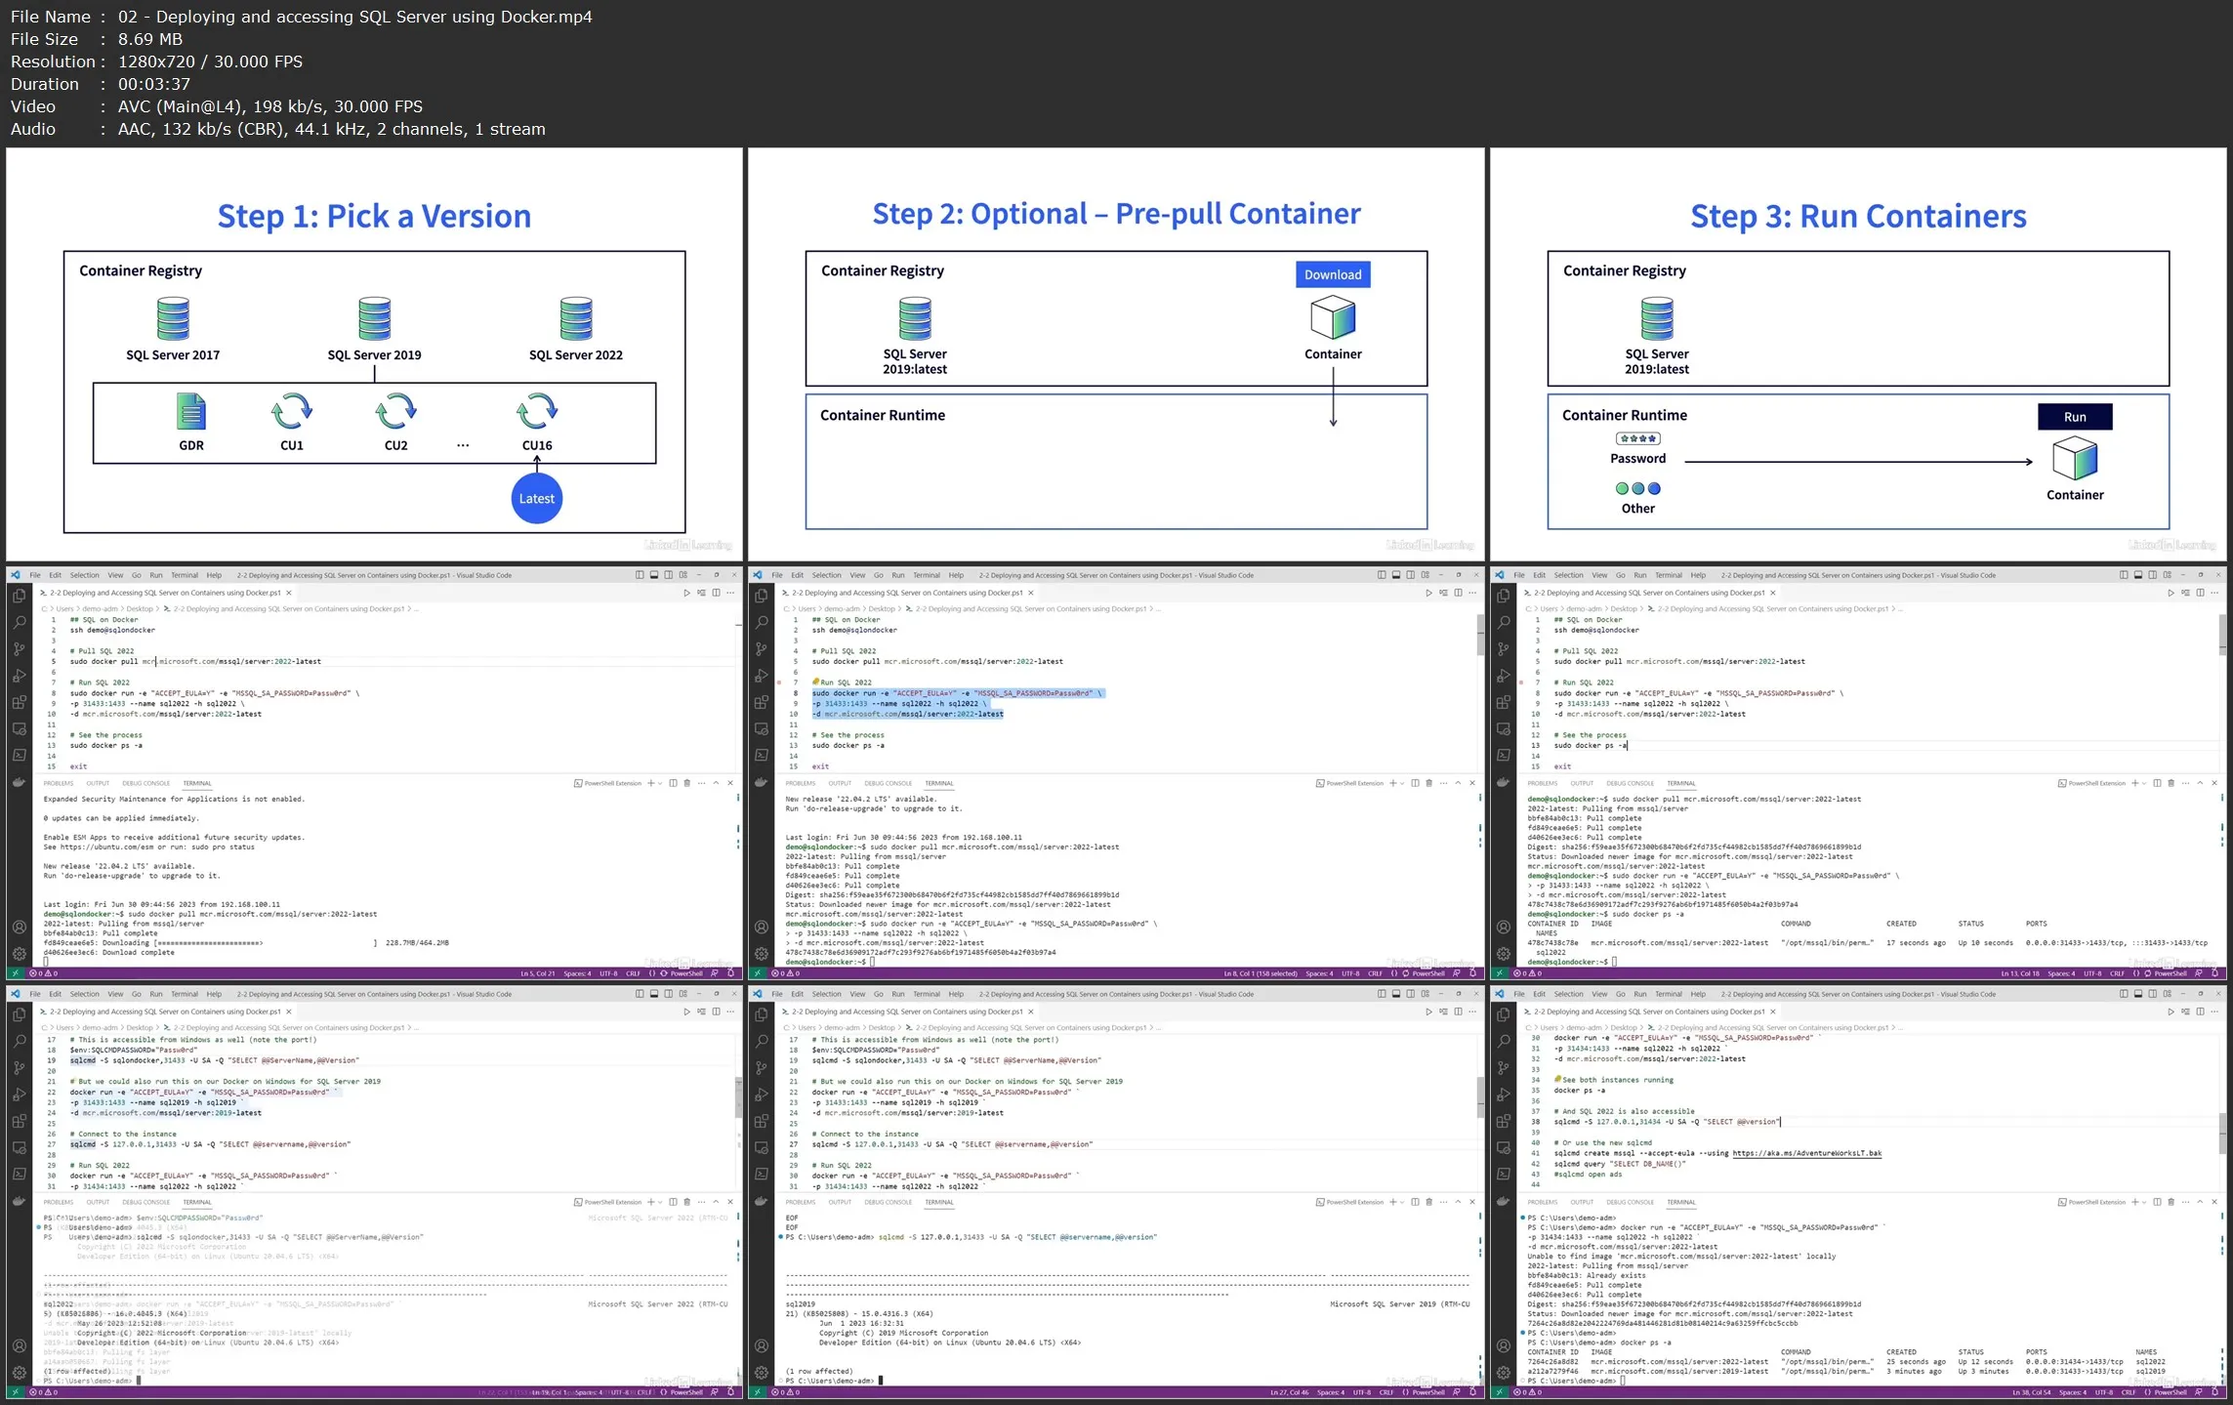Open Accounts icon in the fifth VS Code frame

click(x=761, y=1345)
